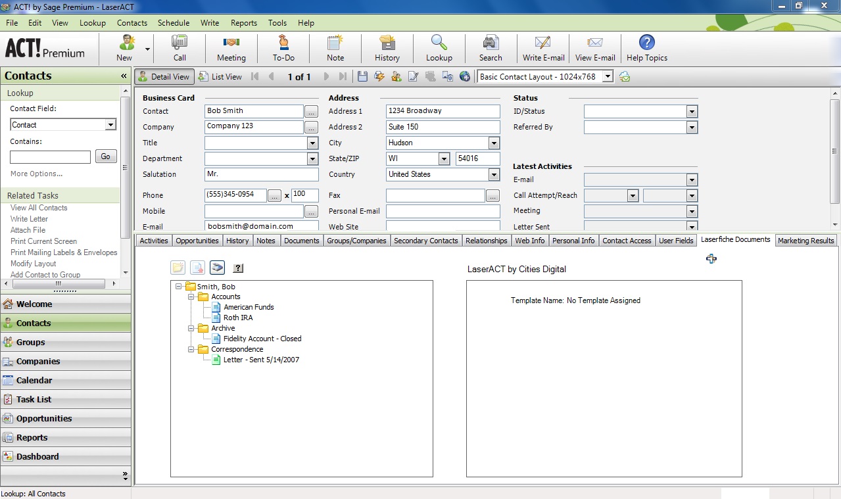Click the Go button
This screenshot has height=499, width=841.
click(x=106, y=156)
